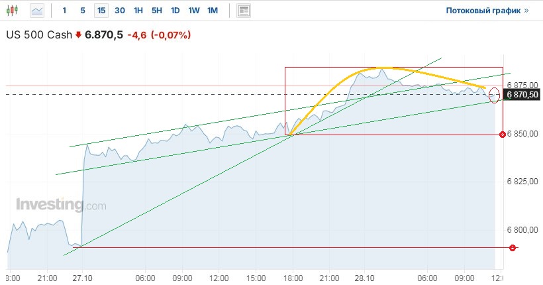
Task: Click the red ellipse near current price
Action: pos(494,95)
